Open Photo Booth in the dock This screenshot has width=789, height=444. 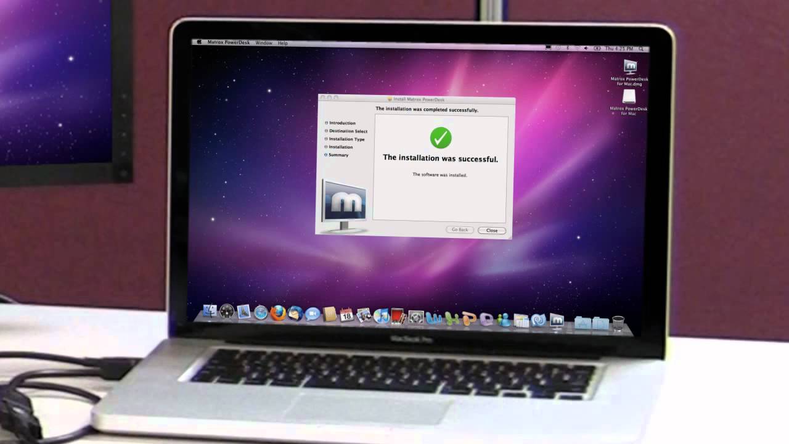(398, 316)
